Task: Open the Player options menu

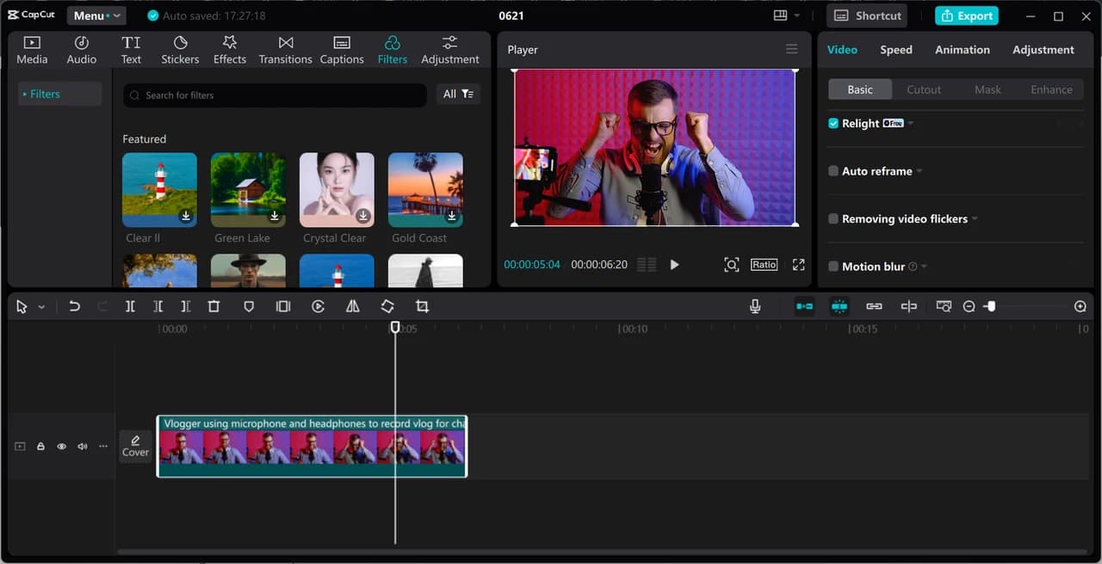Action: point(792,49)
